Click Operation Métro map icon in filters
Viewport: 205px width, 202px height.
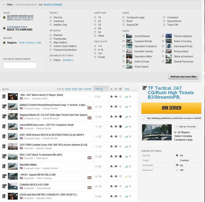click(x=129, y=56)
